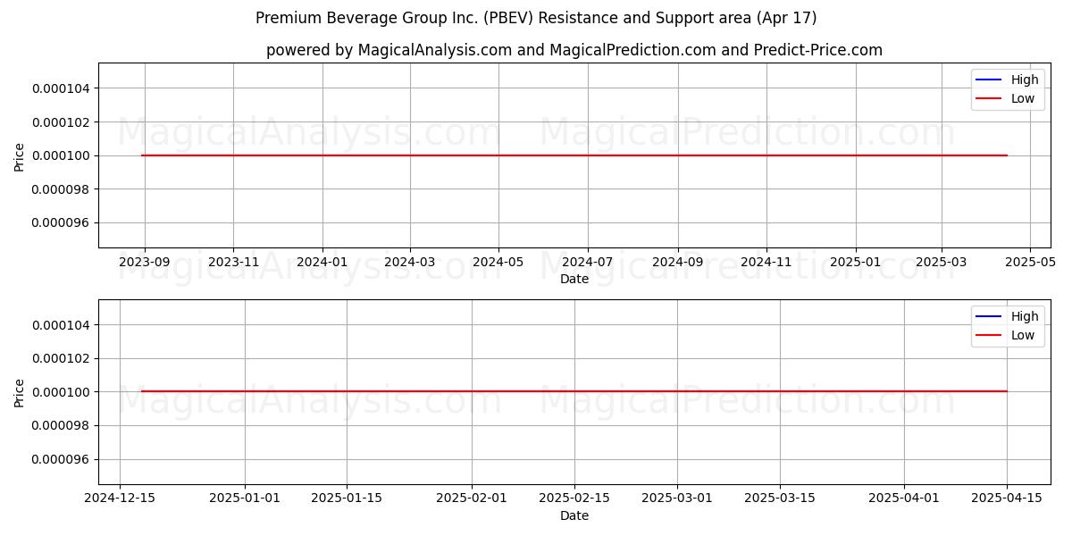Click the bottom chart 'Date' axis label

click(574, 515)
